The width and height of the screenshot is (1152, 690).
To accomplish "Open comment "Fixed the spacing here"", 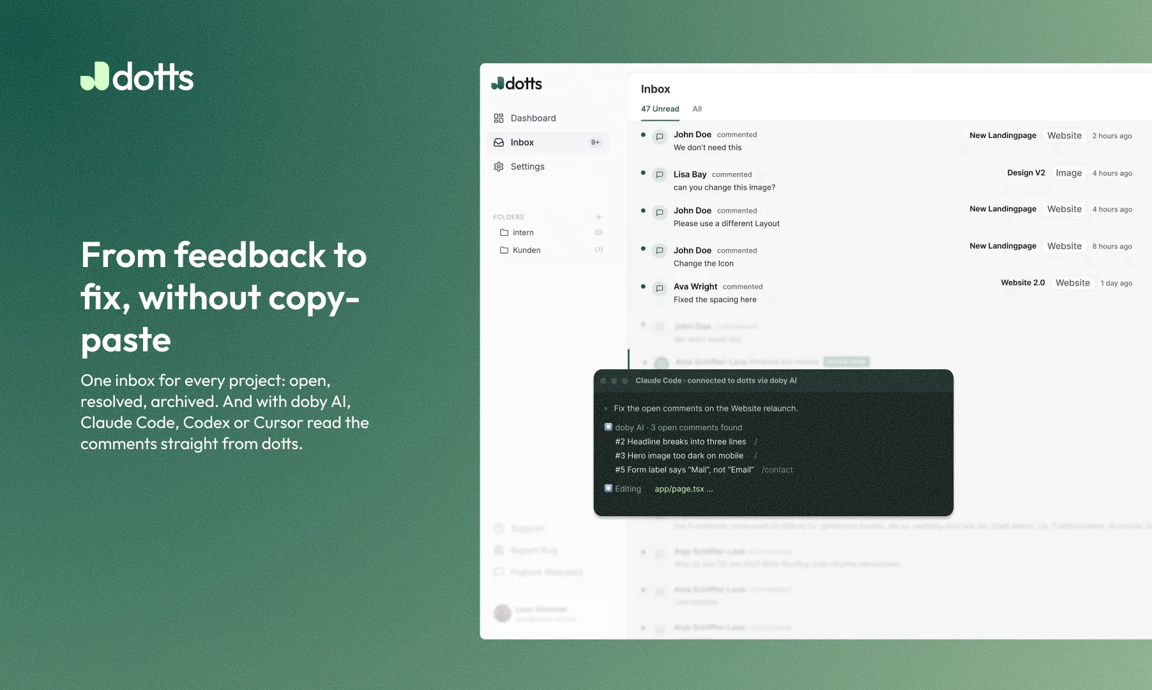I will (x=715, y=300).
